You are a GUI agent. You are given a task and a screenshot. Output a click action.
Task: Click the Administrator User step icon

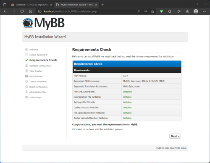pyautogui.click(x=26, y=92)
